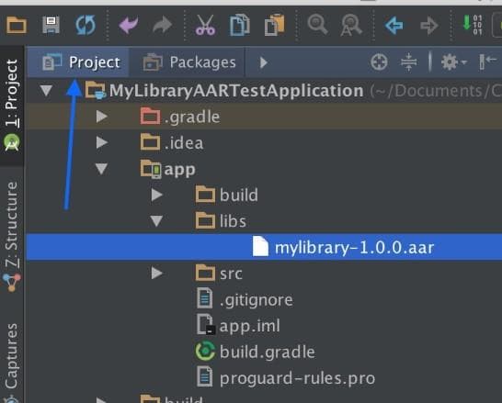Click the Open folder toolbar icon
Viewport: 502px width, 403px height.
point(17,25)
